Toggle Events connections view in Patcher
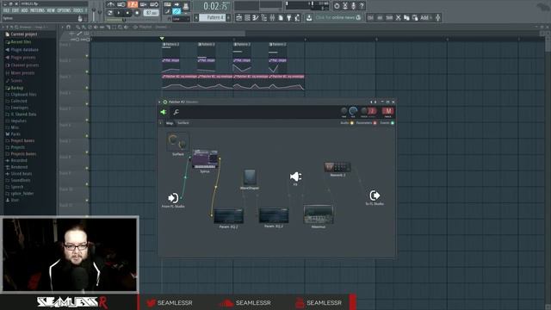Viewport: 551px width, 310px height. [387, 123]
